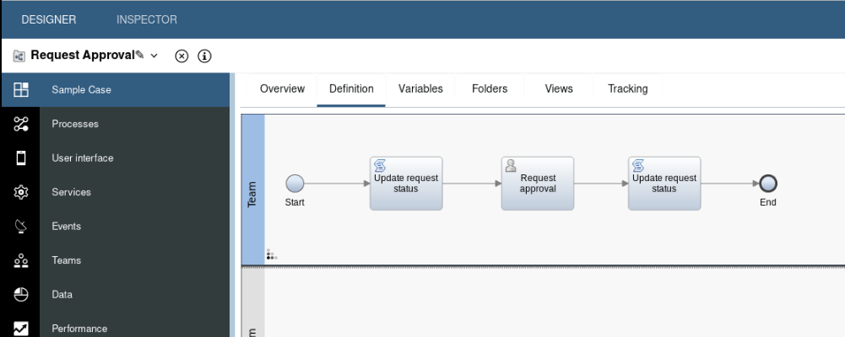Click the User interface phone icon

tap(21, 158)
